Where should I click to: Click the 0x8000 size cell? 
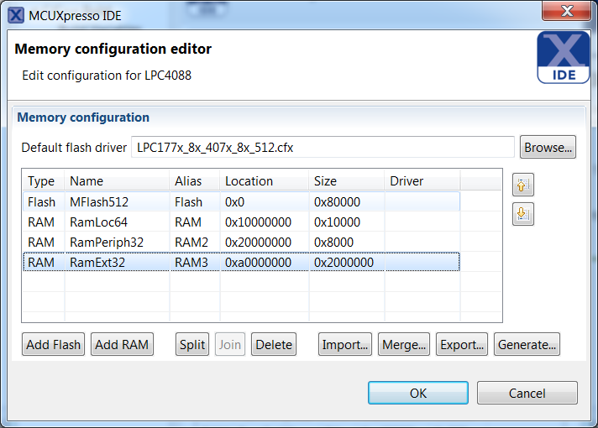(x=347, y=242)
